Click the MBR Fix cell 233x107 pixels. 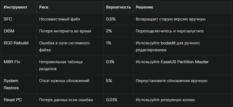12,62
